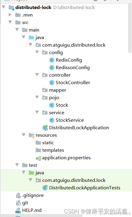Click the HELP.md markdown file icon
Viewport: 132px width, 217px height.
click(18, 210)
